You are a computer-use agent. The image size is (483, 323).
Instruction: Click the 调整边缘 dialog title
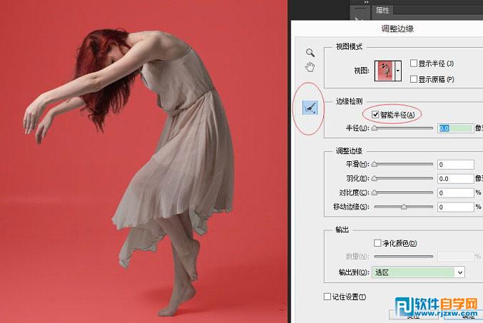397,29
